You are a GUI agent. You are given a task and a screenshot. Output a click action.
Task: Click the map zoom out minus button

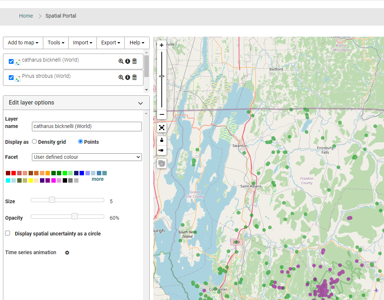click(162, 114)
